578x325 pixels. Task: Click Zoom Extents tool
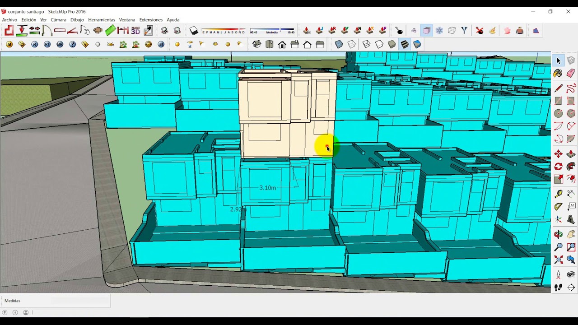559,260
